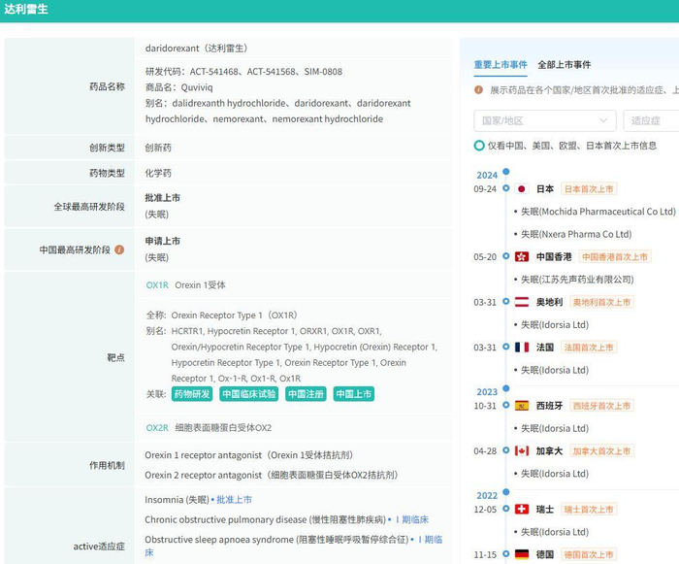Click the 2024 year timeline dot
The width and height of the screenshot is (679, 564).
point(505,172)
